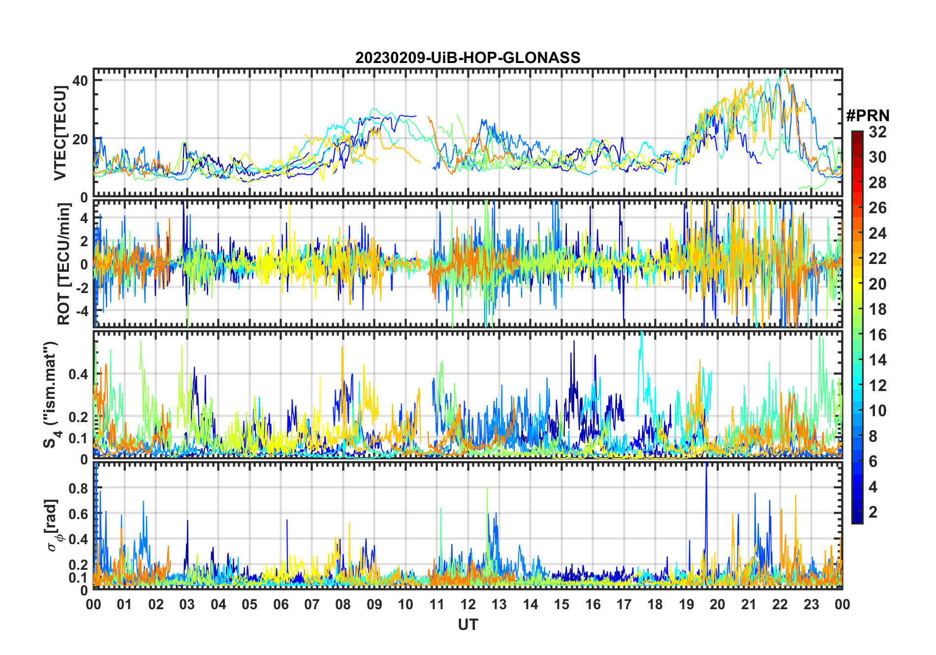Click the 20 tick on the VTEC axis
Image resolution: width=936 pixels, height=655 pixels.
[x=80, y=139]
